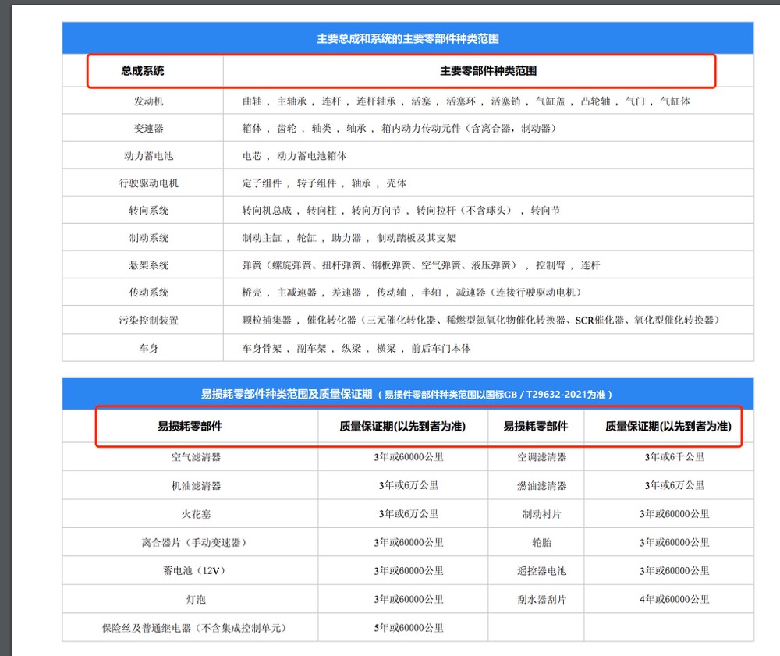Select the 机油滤清器 warranty 3年或6万公里
Screen dimensions: 780x656
coord(409,485)
